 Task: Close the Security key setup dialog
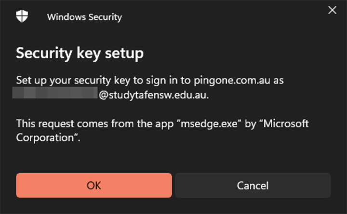click(332, 10)
